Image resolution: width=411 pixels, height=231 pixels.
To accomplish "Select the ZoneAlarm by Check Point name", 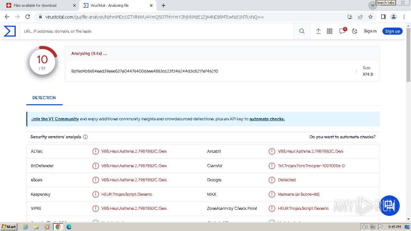I will (x=232, y=209).
